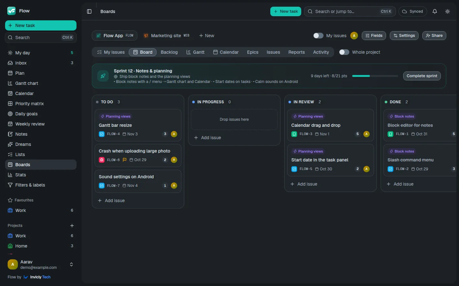Image resolution: width=459 pixels, height=286 pixels.
Task: Expand the Aarav account switcher
Action: coord(71,264)
